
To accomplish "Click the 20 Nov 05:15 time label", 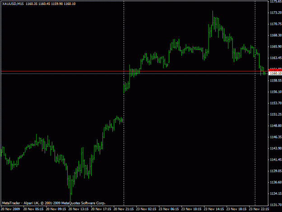I will point(33,209).
